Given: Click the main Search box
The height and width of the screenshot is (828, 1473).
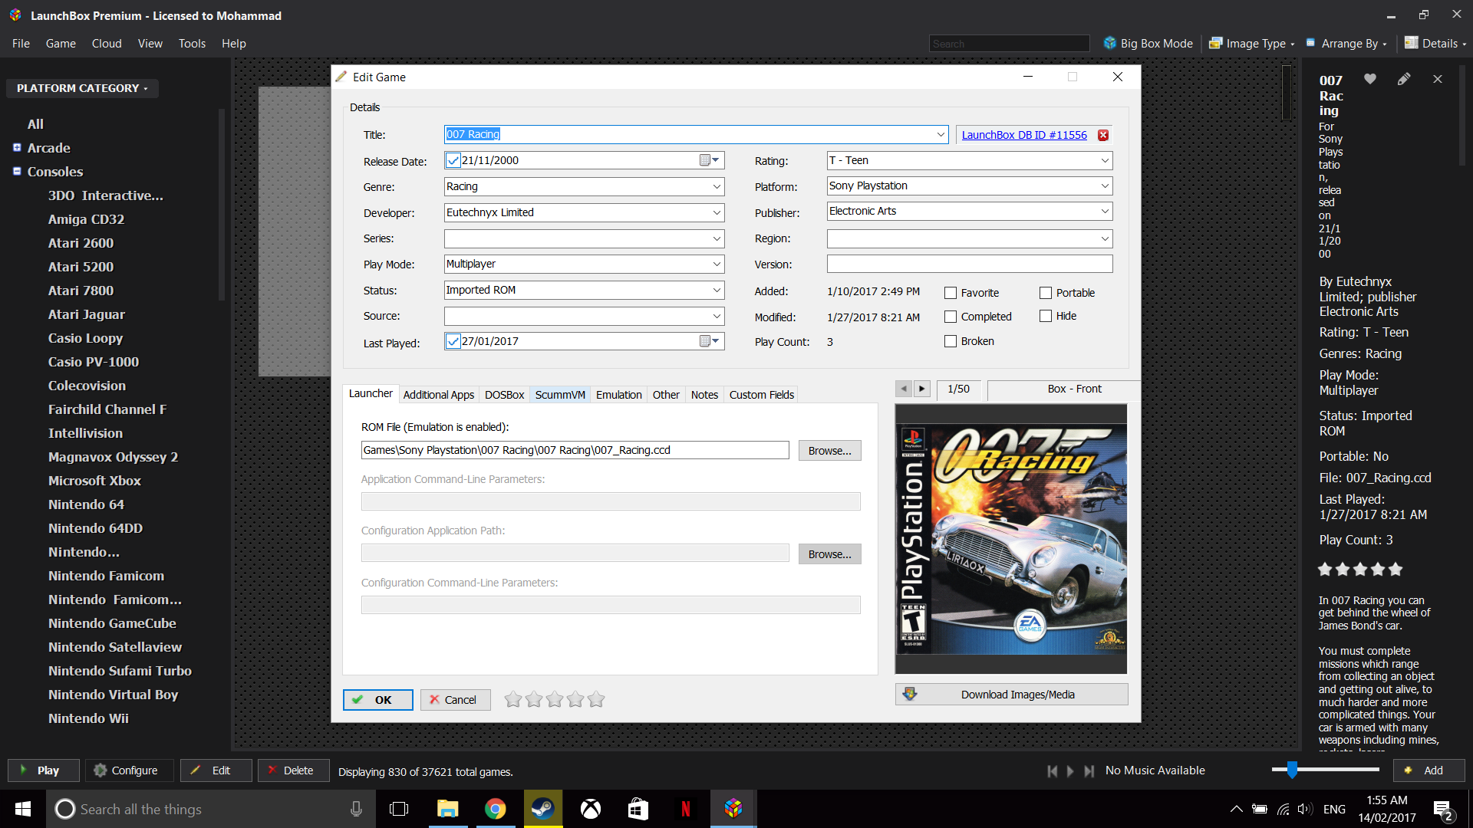Looking at the screenshot, I should 1009,44.
